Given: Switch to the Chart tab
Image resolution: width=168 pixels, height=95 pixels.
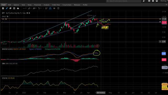Looking at the screenshot, I should coord(3,5).
